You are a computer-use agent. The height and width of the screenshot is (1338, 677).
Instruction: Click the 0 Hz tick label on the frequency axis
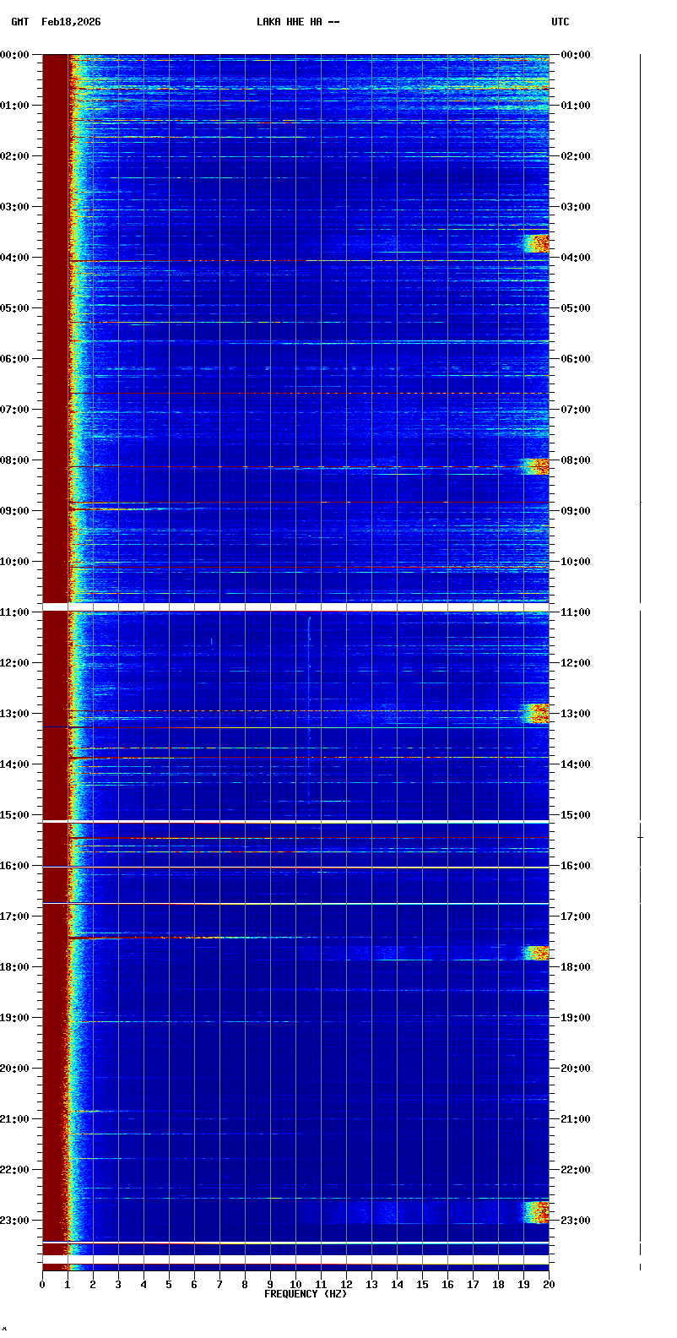42,1285
